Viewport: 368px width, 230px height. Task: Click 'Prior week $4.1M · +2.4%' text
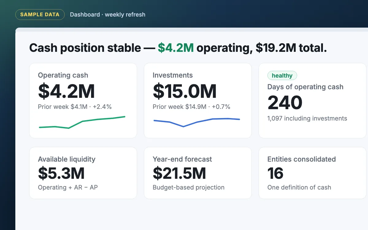click(x=75, y=107)
